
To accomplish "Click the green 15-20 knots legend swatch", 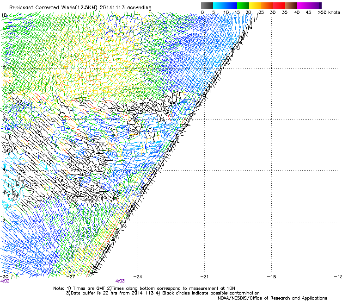I will 243,6.
